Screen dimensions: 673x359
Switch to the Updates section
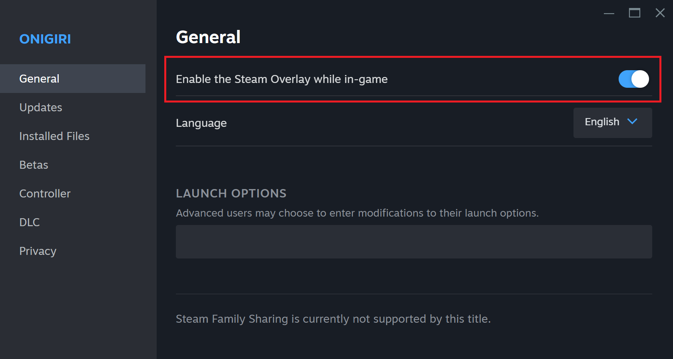41,107
